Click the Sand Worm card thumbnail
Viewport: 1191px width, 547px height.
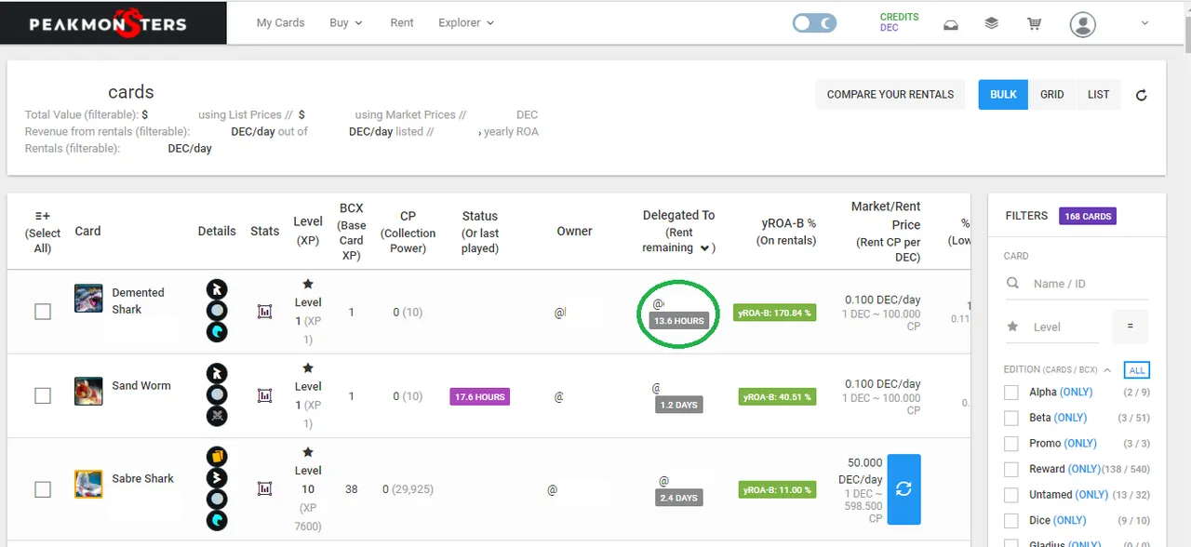pos(88,391)
